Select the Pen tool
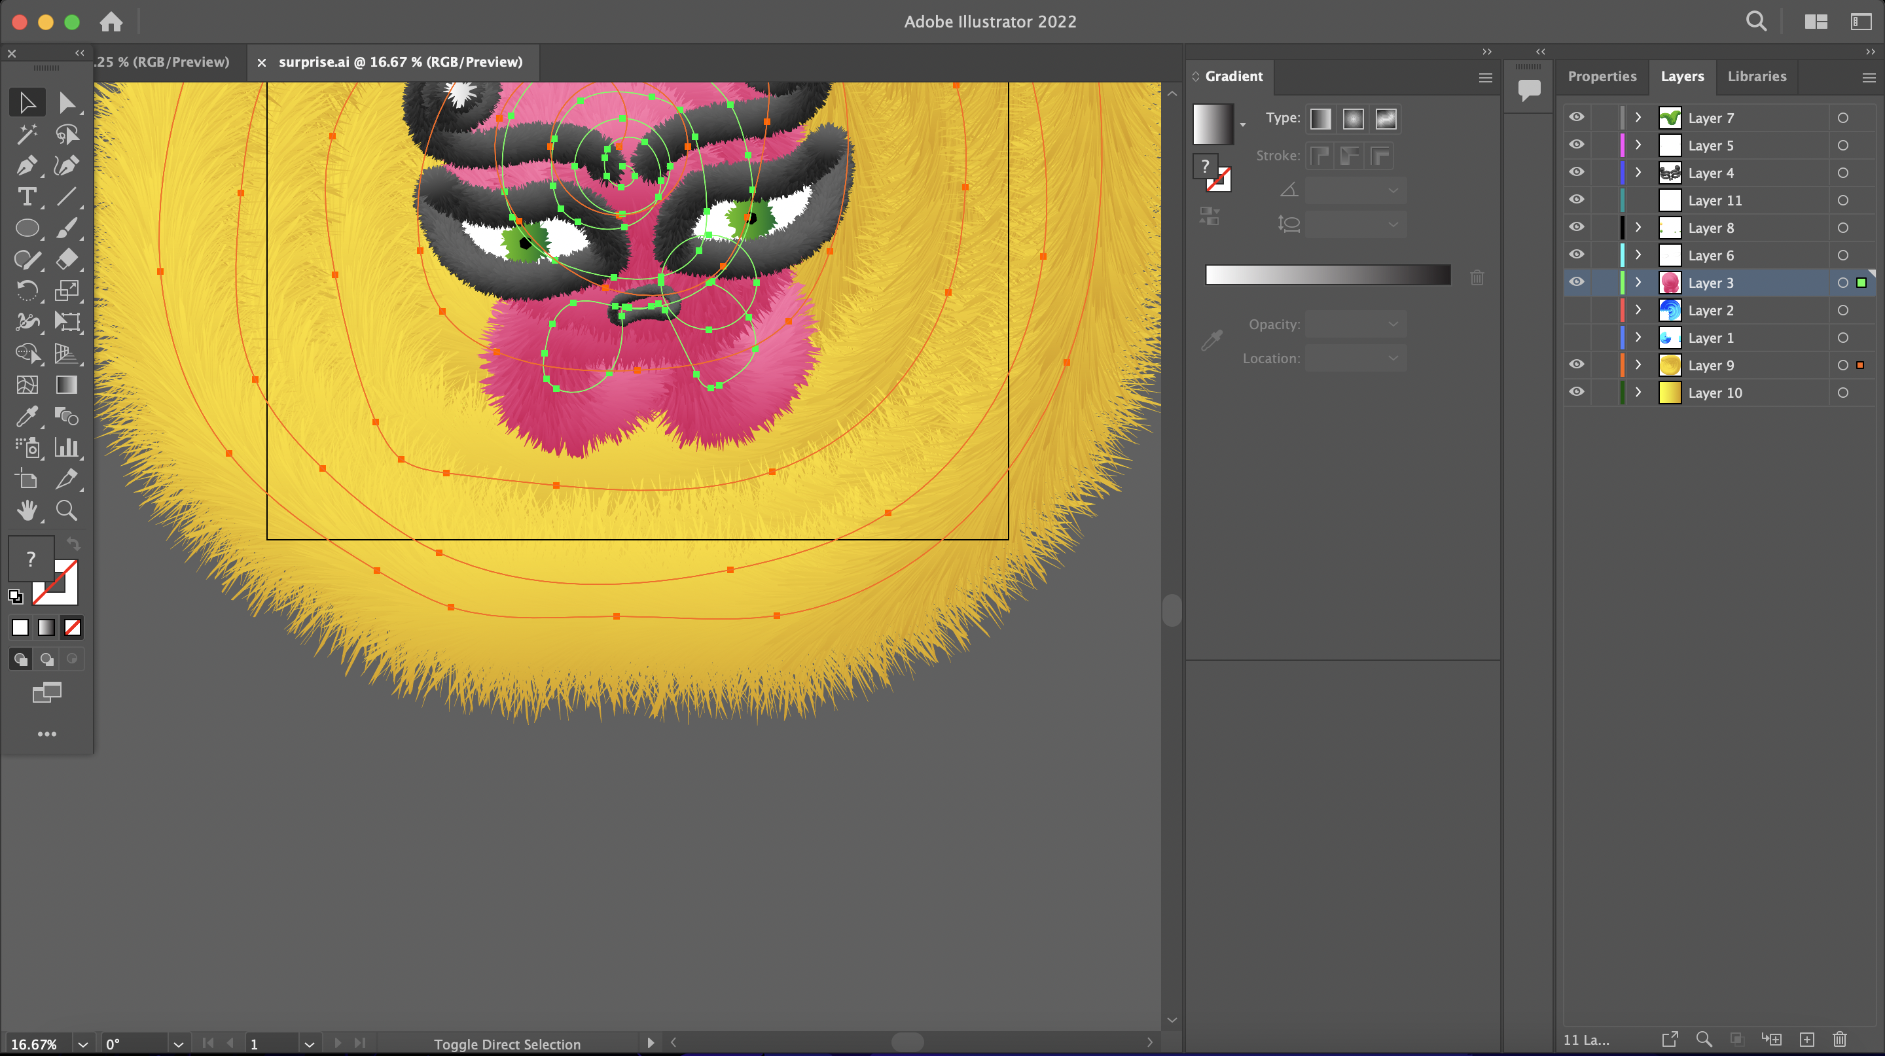This screenshot has height=1056, width=1885. 26,166
